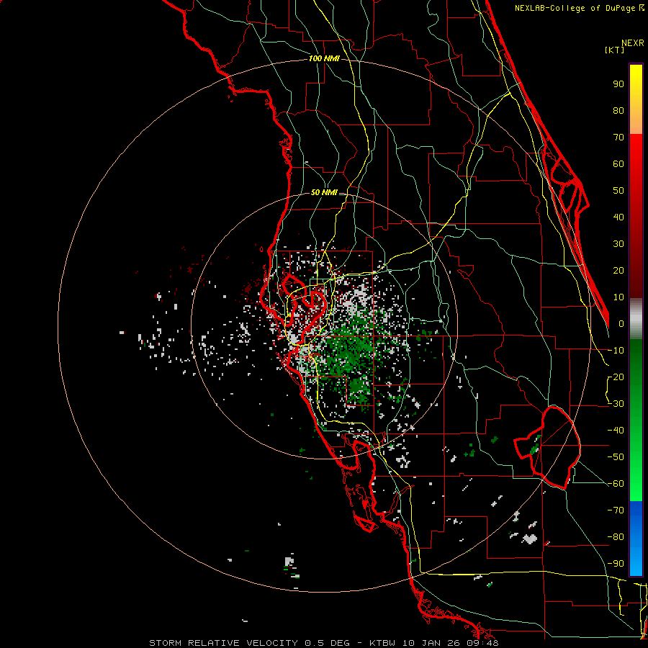The image size is (648, 648).
Task: Click the gray zero-velocity band of color bar
Action: tap(636, 319)
